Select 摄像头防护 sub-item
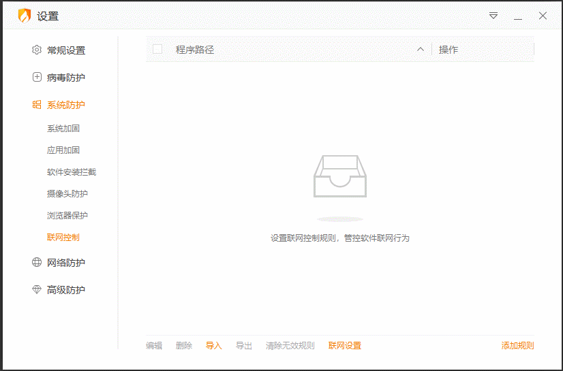Screen dimensions: 563x371 point(67,193)
